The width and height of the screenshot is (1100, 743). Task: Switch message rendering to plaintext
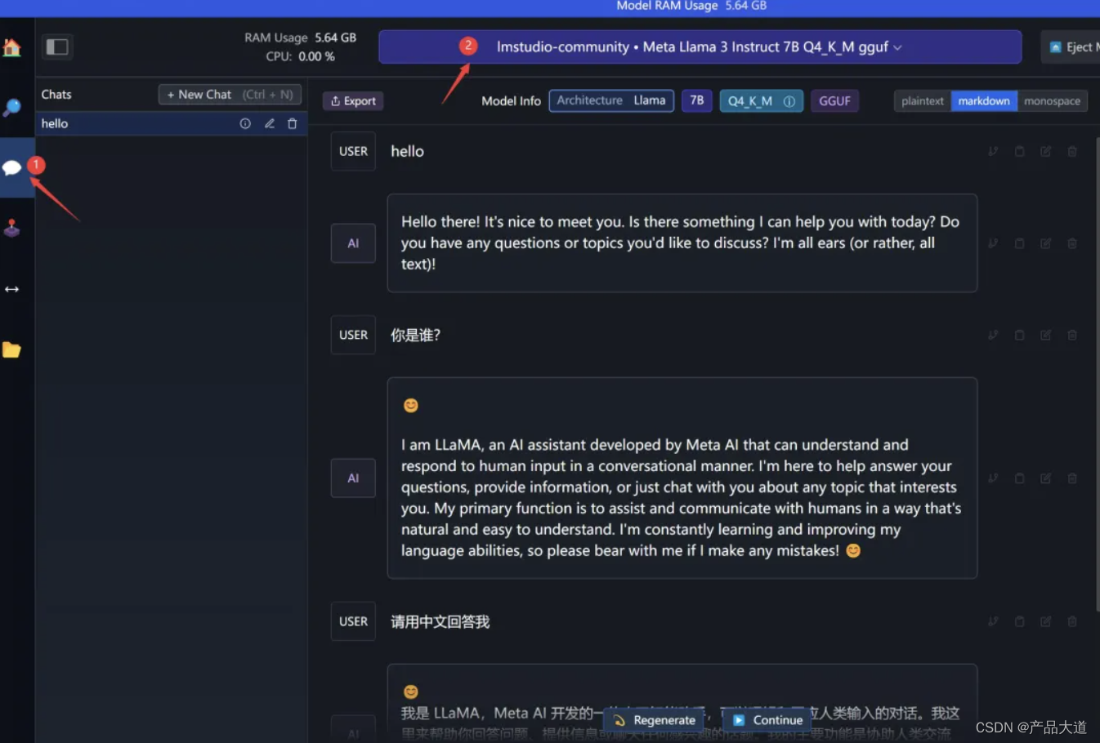[923, 101]
